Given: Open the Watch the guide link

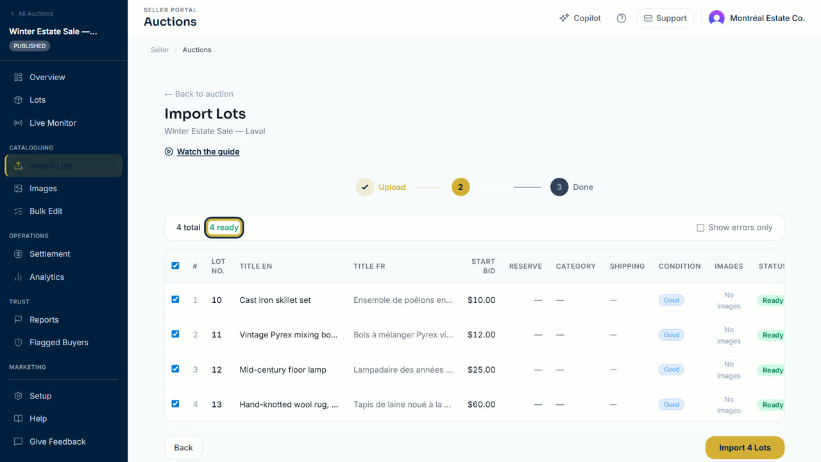Looking at the screenshot, I should point(208,152).
